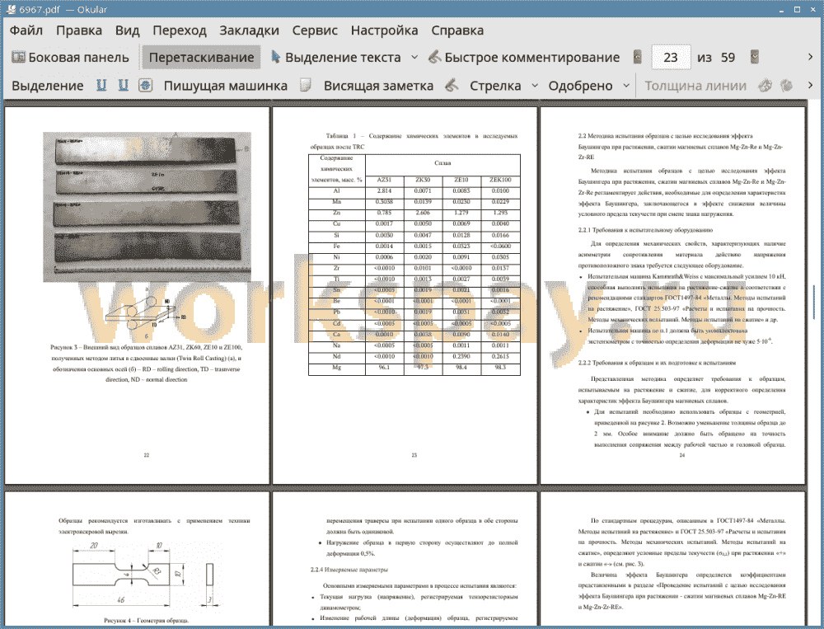
Task: Click the heading '2.2.2 Требования к образцам'
Action: (657, 363)
